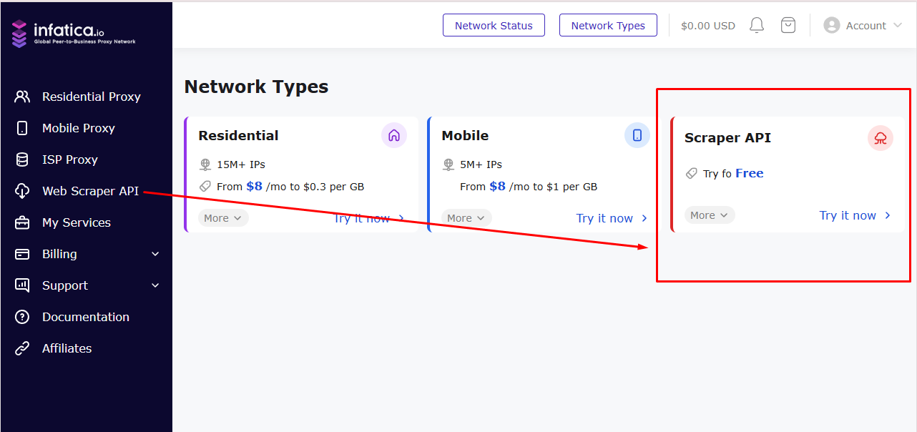Screen dimensions: 917x432
Task: Click the Support chat icon
Action: pos(22,285)
